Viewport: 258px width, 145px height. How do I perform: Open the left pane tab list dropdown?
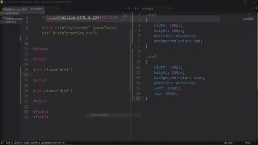129,8
